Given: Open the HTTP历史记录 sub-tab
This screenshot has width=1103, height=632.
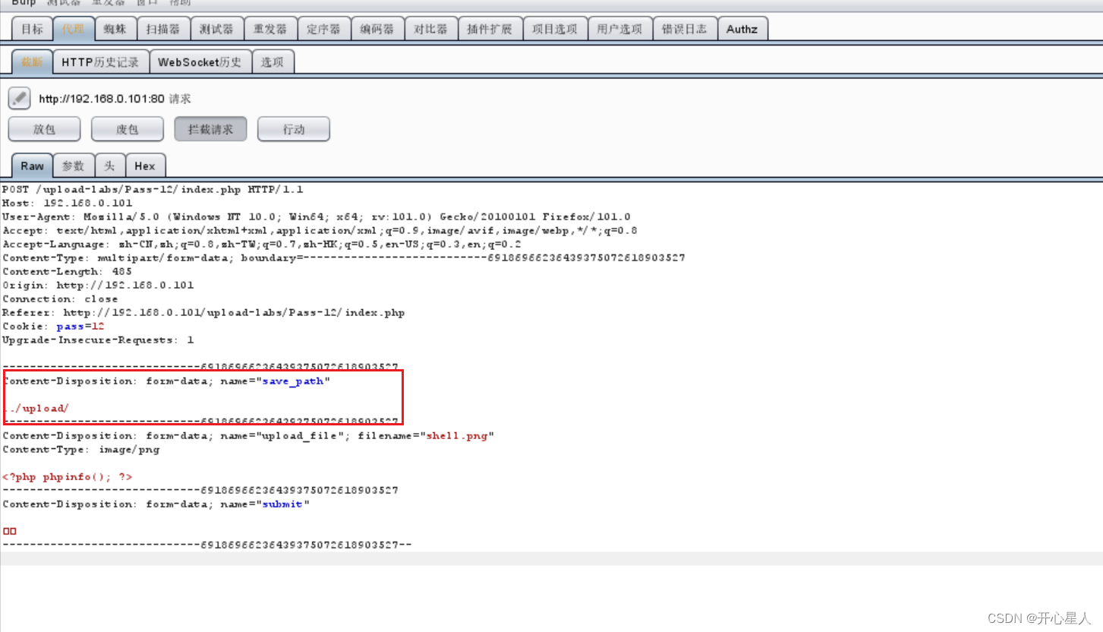Looking at the screenshot, I should tap(100, 62).
